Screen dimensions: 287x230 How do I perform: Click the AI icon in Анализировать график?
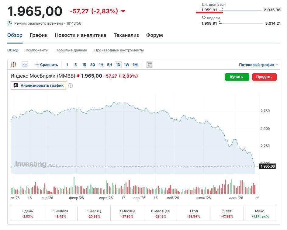tap(16, 85)
